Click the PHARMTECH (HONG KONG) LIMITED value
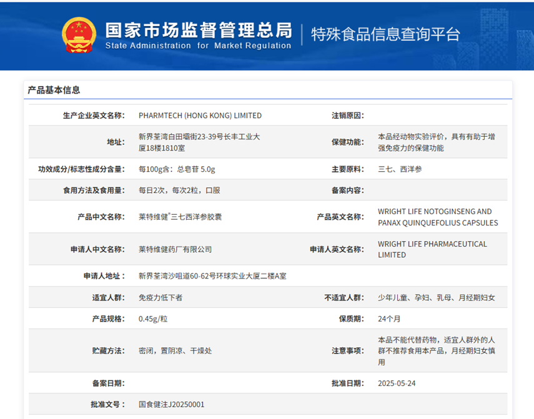Screen dimensions: 534x419 (200, 116)
